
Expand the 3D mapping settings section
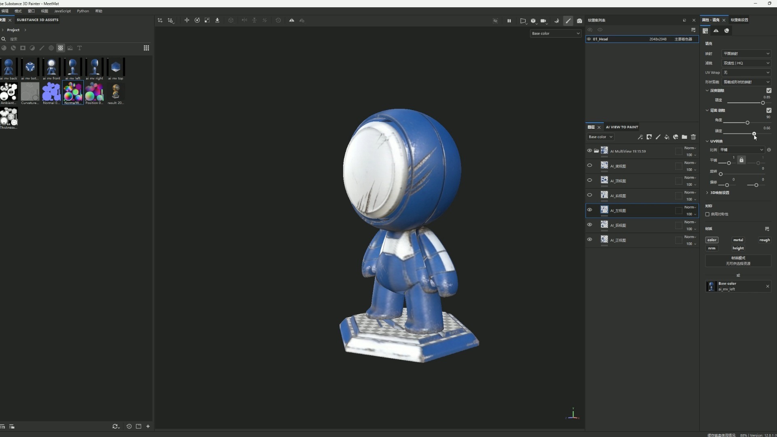point(719,193)
